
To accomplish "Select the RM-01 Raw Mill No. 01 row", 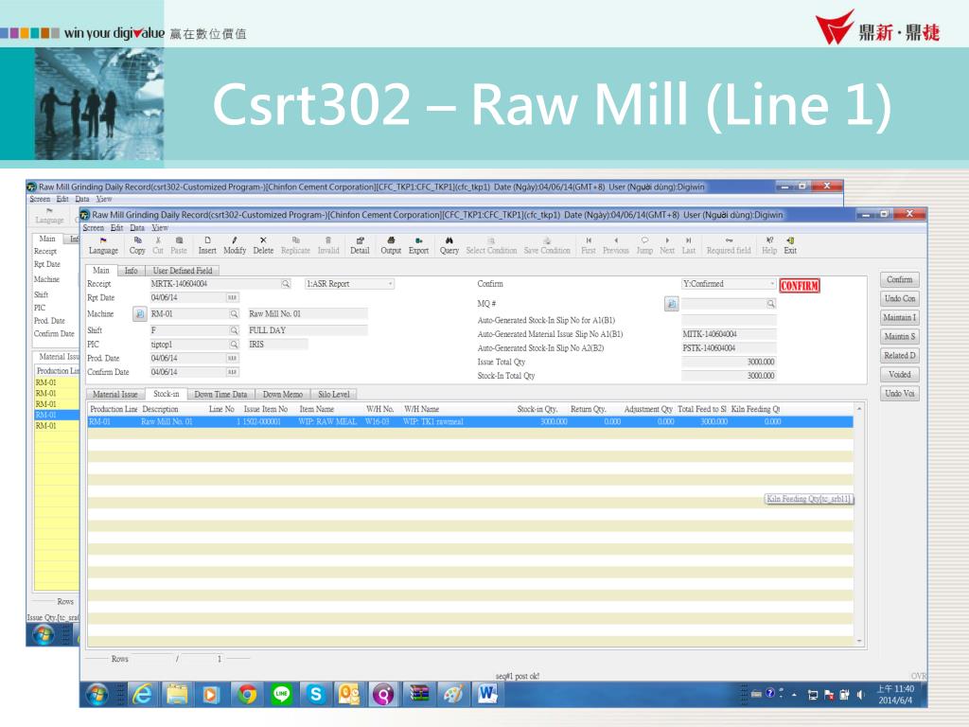I will tap(470, 421).
